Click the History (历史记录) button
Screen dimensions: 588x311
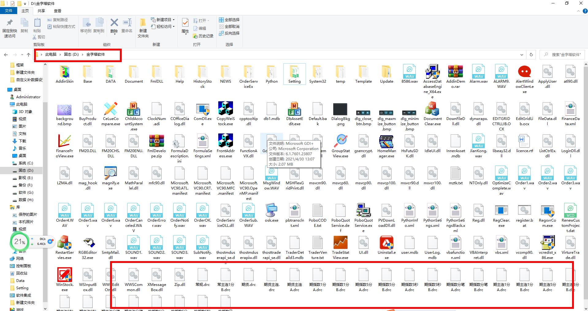[203, 36]
